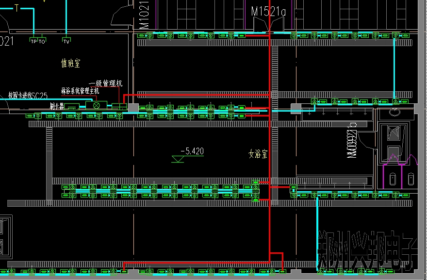This screenshot has width=427, height=280.
Task: Select the M1521a door label text
Action: (x=267, y=11)
